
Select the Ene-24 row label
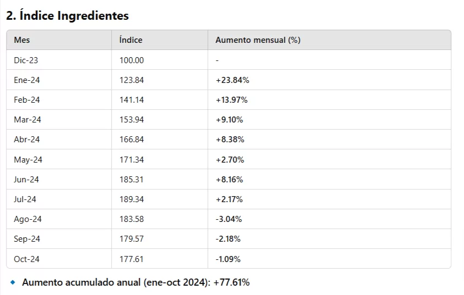(27, 80)
